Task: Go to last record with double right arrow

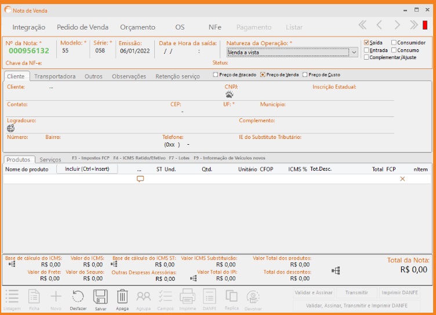Action: click(x=414, y=25)
